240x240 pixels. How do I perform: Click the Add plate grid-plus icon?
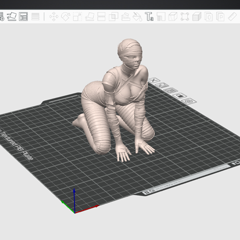[x=1, y=16]
